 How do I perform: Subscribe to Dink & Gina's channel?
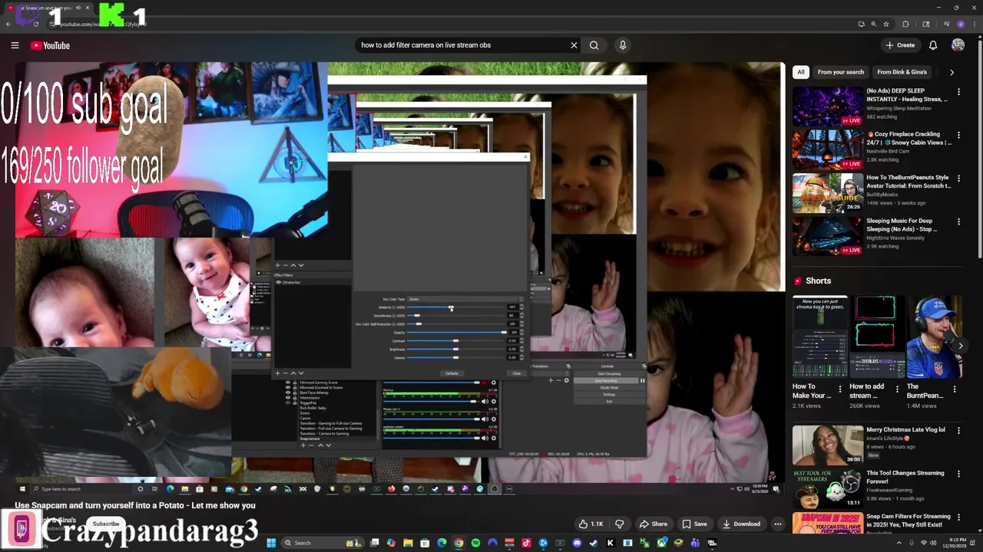106,524
